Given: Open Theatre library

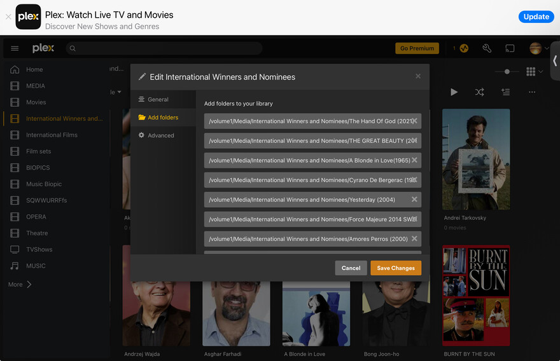Looking at the screenshot, I should (x=37, y=233).
